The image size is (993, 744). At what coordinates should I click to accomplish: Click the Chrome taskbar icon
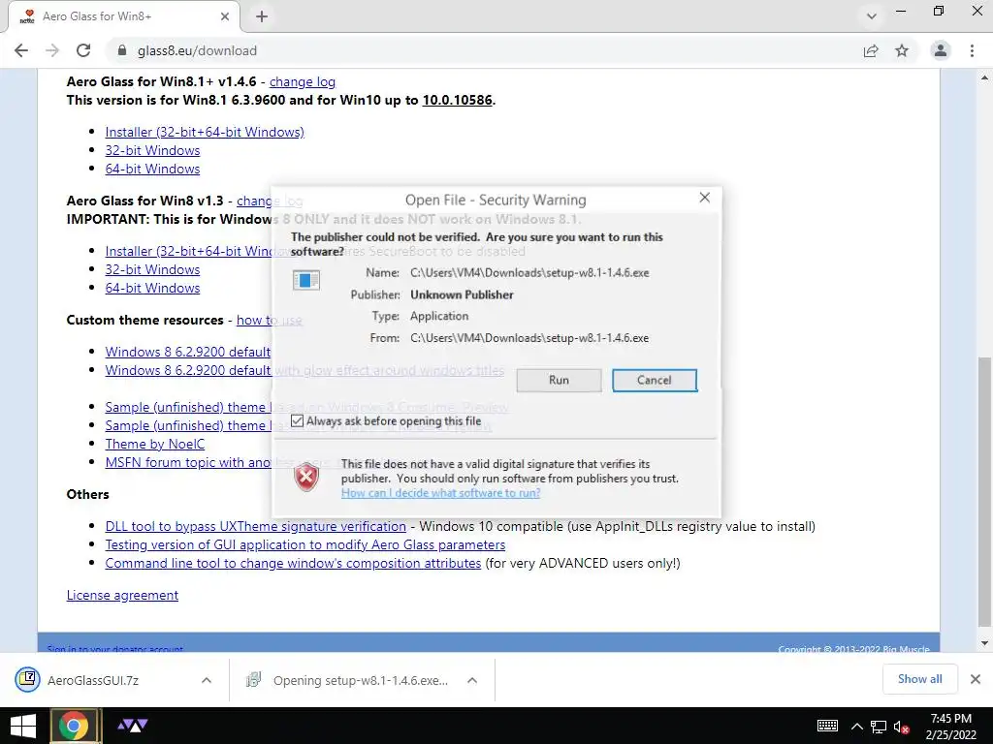coord(74,726)
